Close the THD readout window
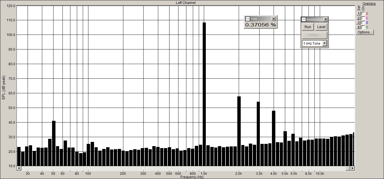Image resolution: width=384 pixels, height=179 pixels. (x=273, y=19)
